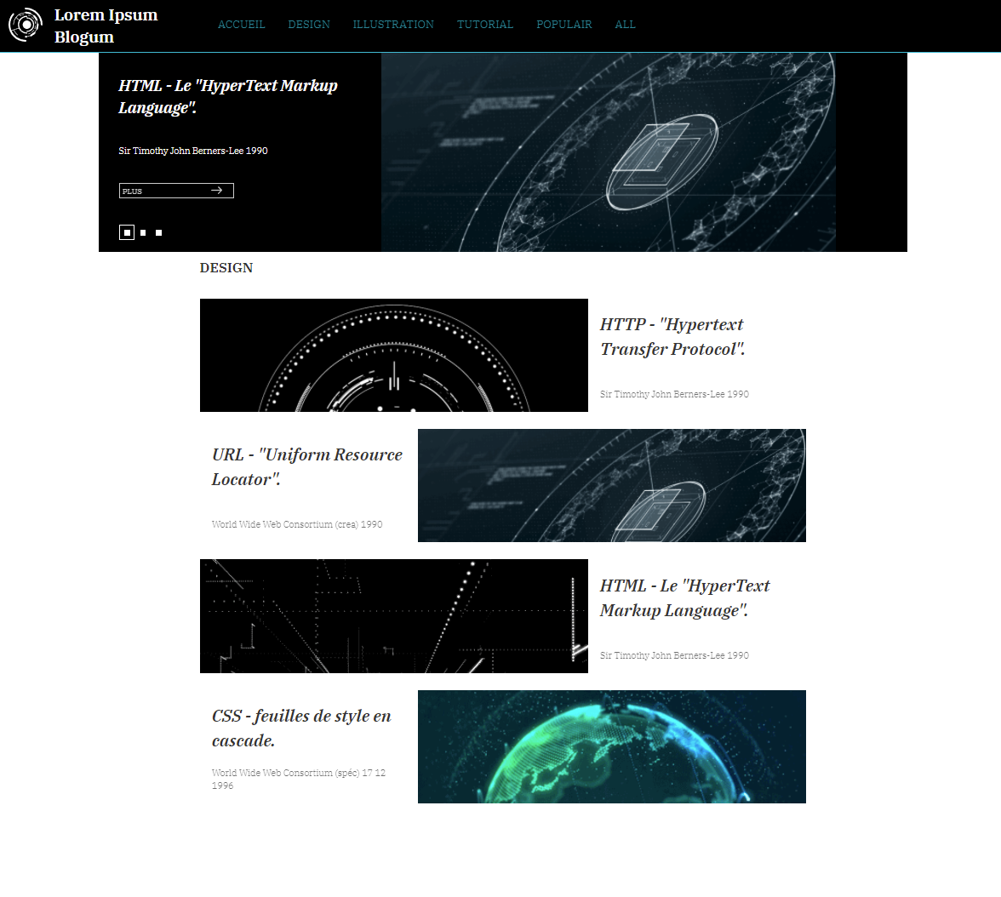Click the hero author text Sir Timothy John Berners-Lee 1990
Viewport: 1001px width, 897px height.
coord(192,151)
